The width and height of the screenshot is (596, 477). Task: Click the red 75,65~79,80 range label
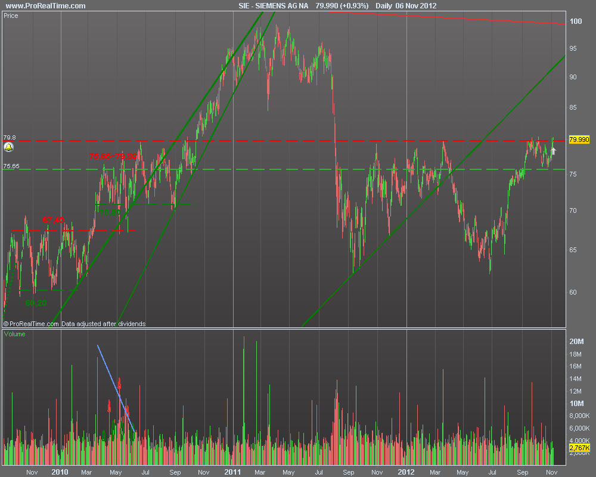pyautogui.click(x=113, y=156)
